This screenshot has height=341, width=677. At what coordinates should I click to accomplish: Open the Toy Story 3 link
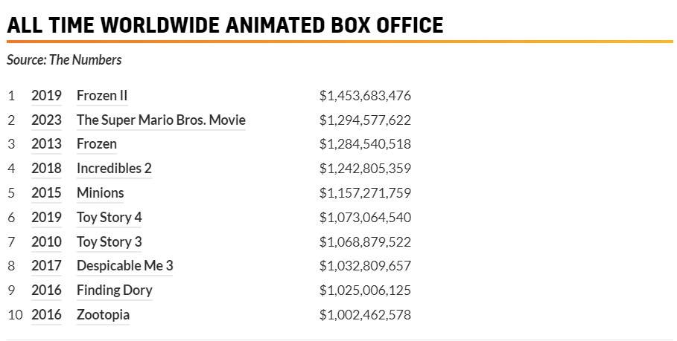(109, 242)
